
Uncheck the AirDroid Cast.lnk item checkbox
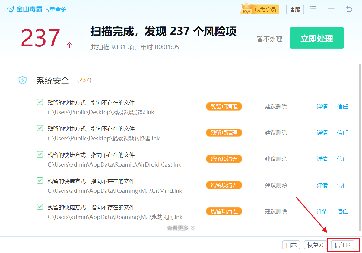[40, 155]
